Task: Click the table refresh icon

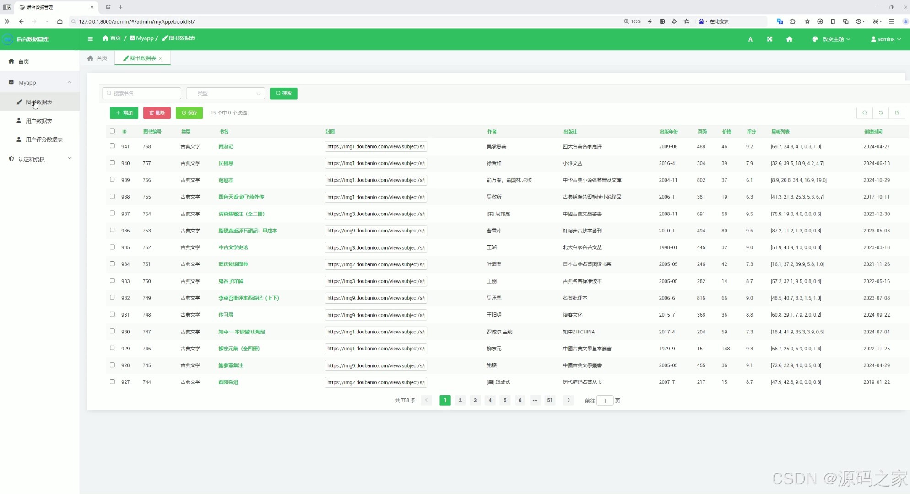Action: pyautogui.click(x=881, y=113)
